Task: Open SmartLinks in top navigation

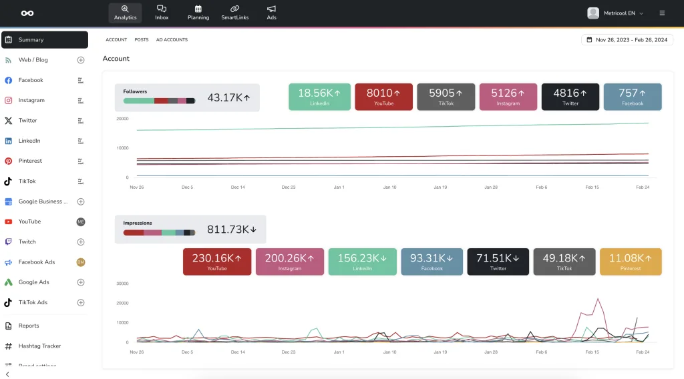Action: [234, 13]
